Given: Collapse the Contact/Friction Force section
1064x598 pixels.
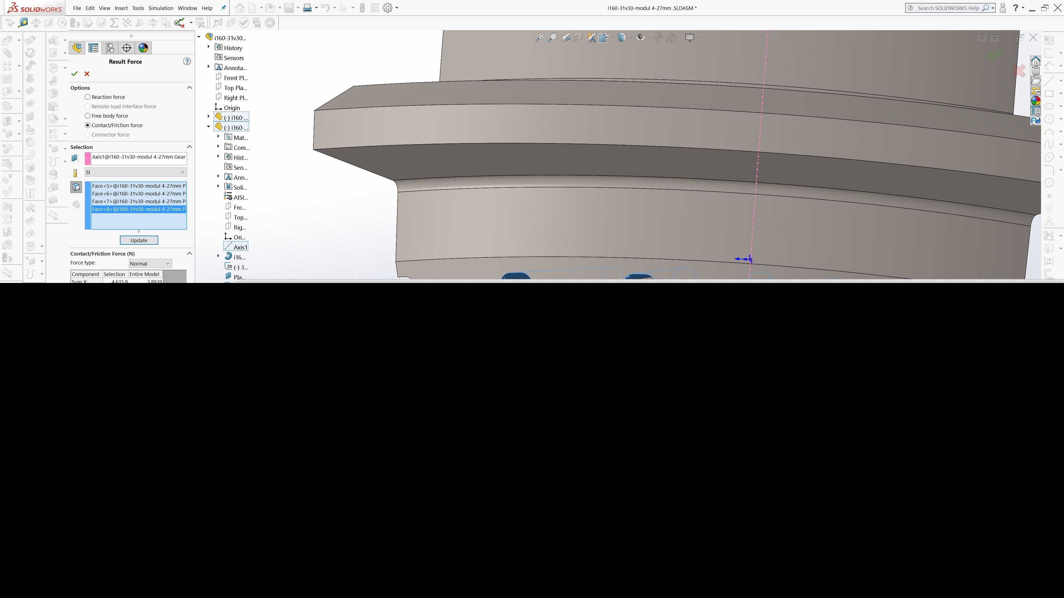Looking at the screenshot, I should [x=189, y=253].
